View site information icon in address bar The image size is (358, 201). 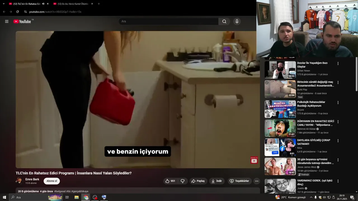tap(25, 12)
